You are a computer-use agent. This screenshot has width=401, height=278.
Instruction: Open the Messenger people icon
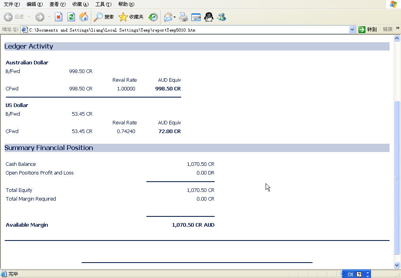coord(221,17)
